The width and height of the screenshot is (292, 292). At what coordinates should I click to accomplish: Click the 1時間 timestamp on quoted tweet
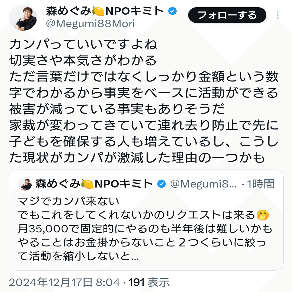[260, 184]
